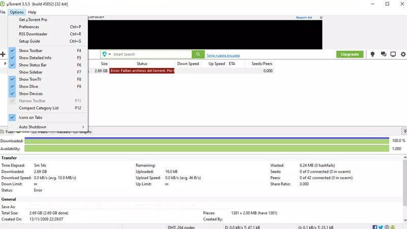Viewport: 407px width, 229px height.
Task: Close the advertisement banner with X
Action: coord(321,18)
